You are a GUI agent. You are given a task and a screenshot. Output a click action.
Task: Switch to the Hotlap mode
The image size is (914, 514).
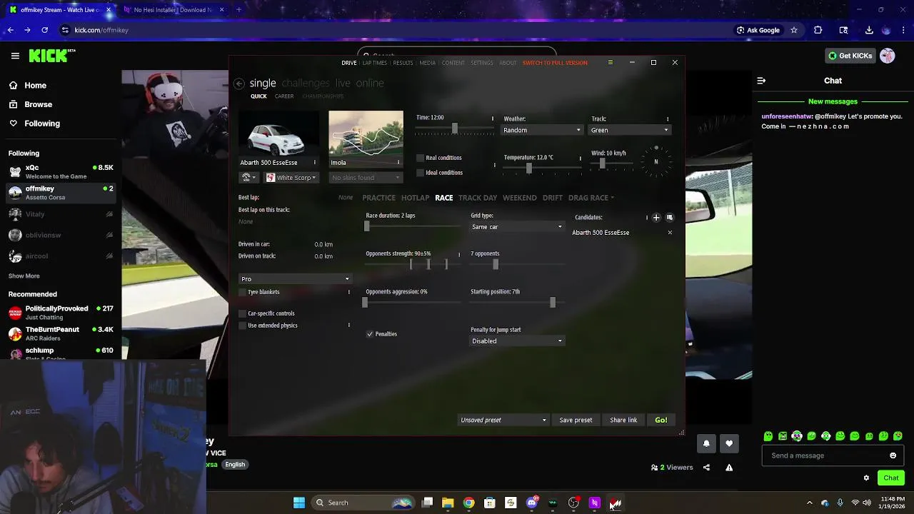tap(415, 198)
